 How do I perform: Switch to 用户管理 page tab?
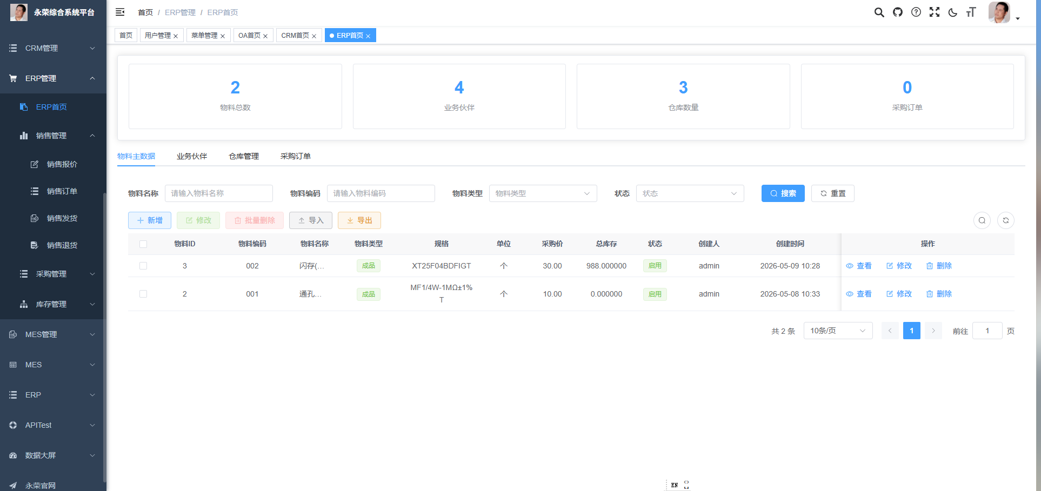click(x=157, y=35)
